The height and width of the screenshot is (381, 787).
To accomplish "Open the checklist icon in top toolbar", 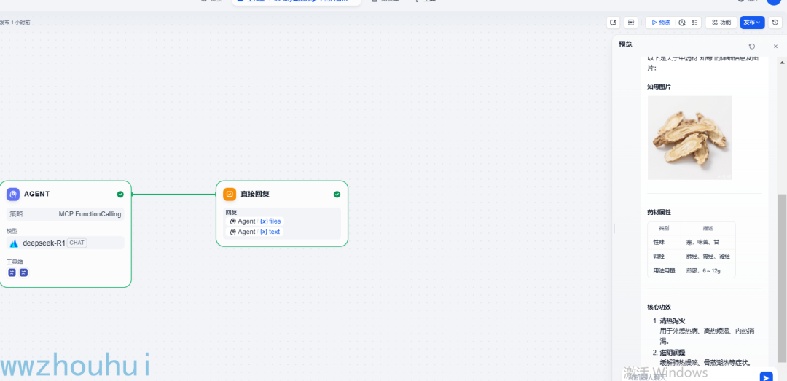I will coord(694,23).
